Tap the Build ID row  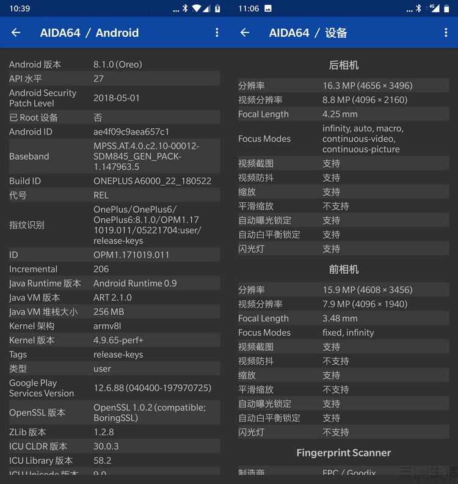pos(114,181)
